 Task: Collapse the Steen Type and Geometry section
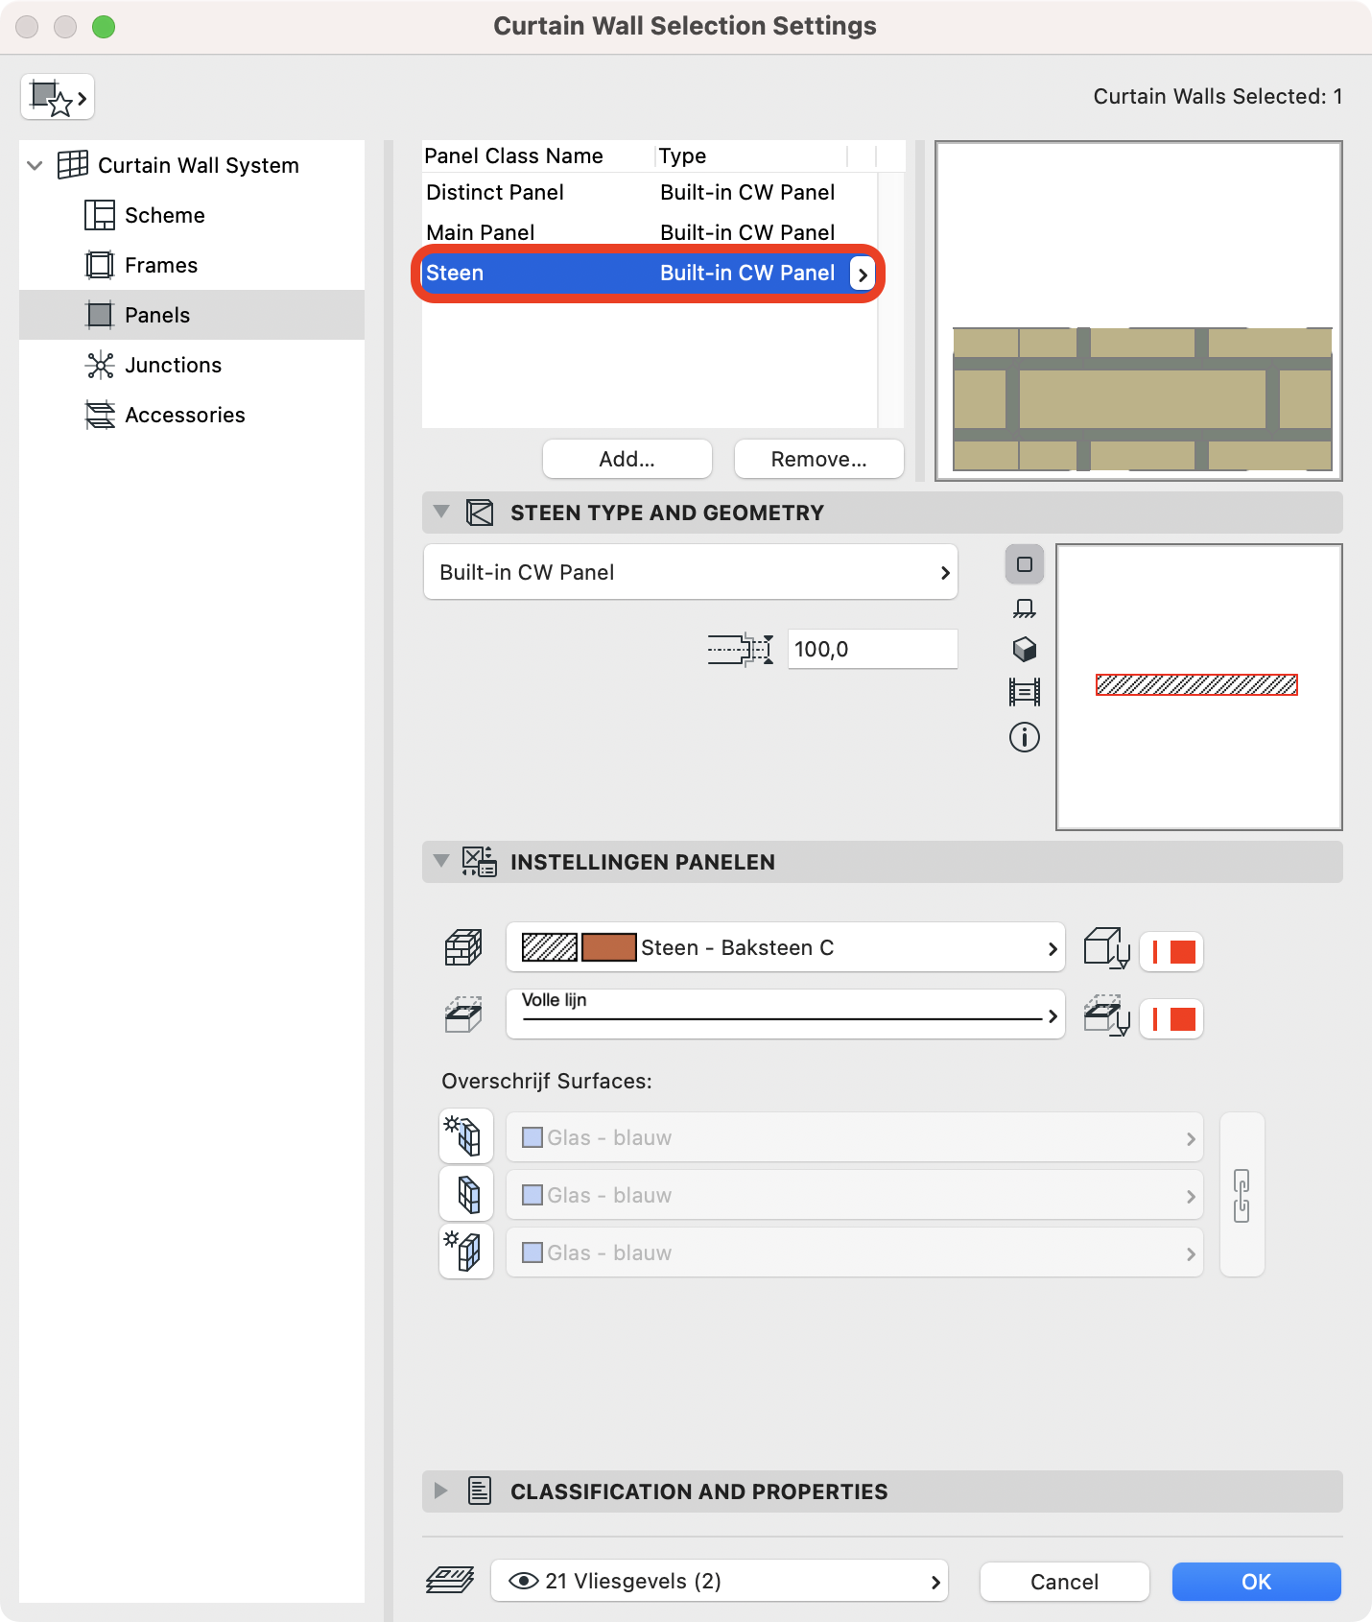(441, 512)
